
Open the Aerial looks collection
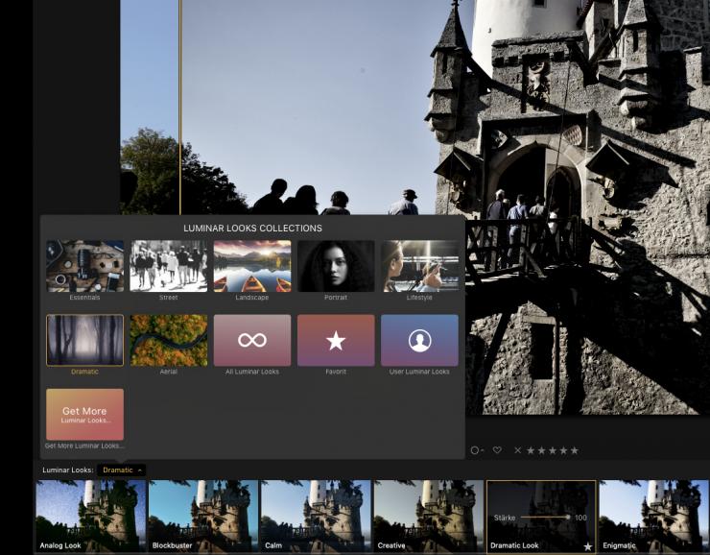click(x=169, y=340)
